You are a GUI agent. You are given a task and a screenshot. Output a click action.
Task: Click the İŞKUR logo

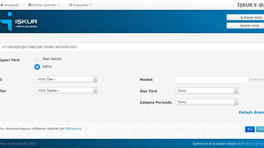tap(18, 22)
